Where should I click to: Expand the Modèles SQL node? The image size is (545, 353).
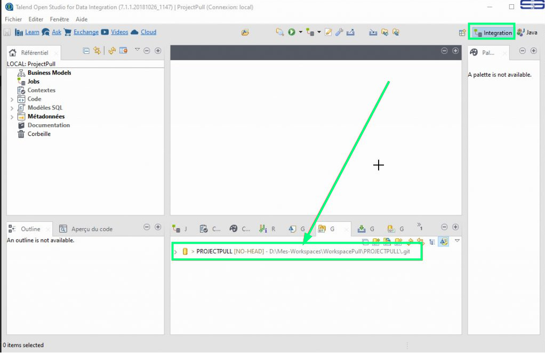tap(12, 108)
